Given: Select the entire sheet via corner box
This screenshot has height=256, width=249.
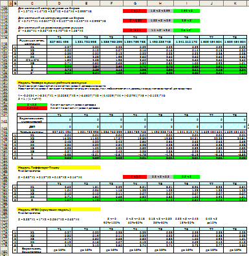Looking at the screenshot, I should pyautogui.click(x=4, y=3).
